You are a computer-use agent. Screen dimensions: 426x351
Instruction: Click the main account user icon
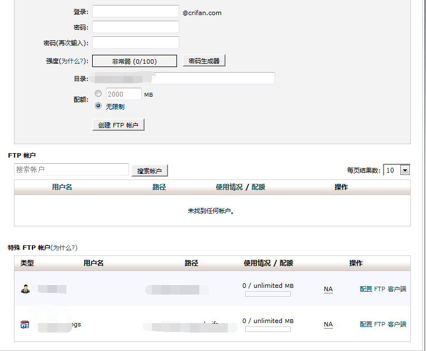tap(25, 289)
